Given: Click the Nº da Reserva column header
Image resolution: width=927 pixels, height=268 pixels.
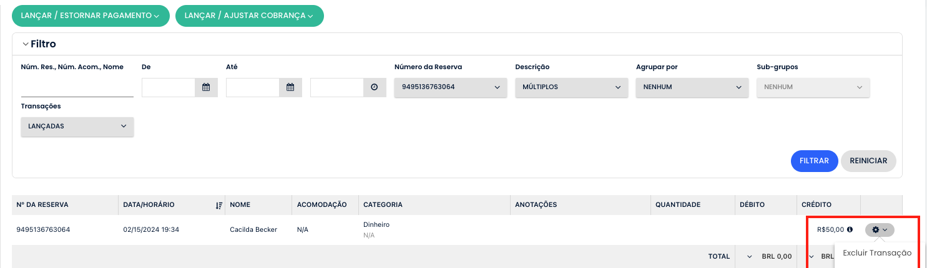Looking at the screenshot, I should 42,204.
